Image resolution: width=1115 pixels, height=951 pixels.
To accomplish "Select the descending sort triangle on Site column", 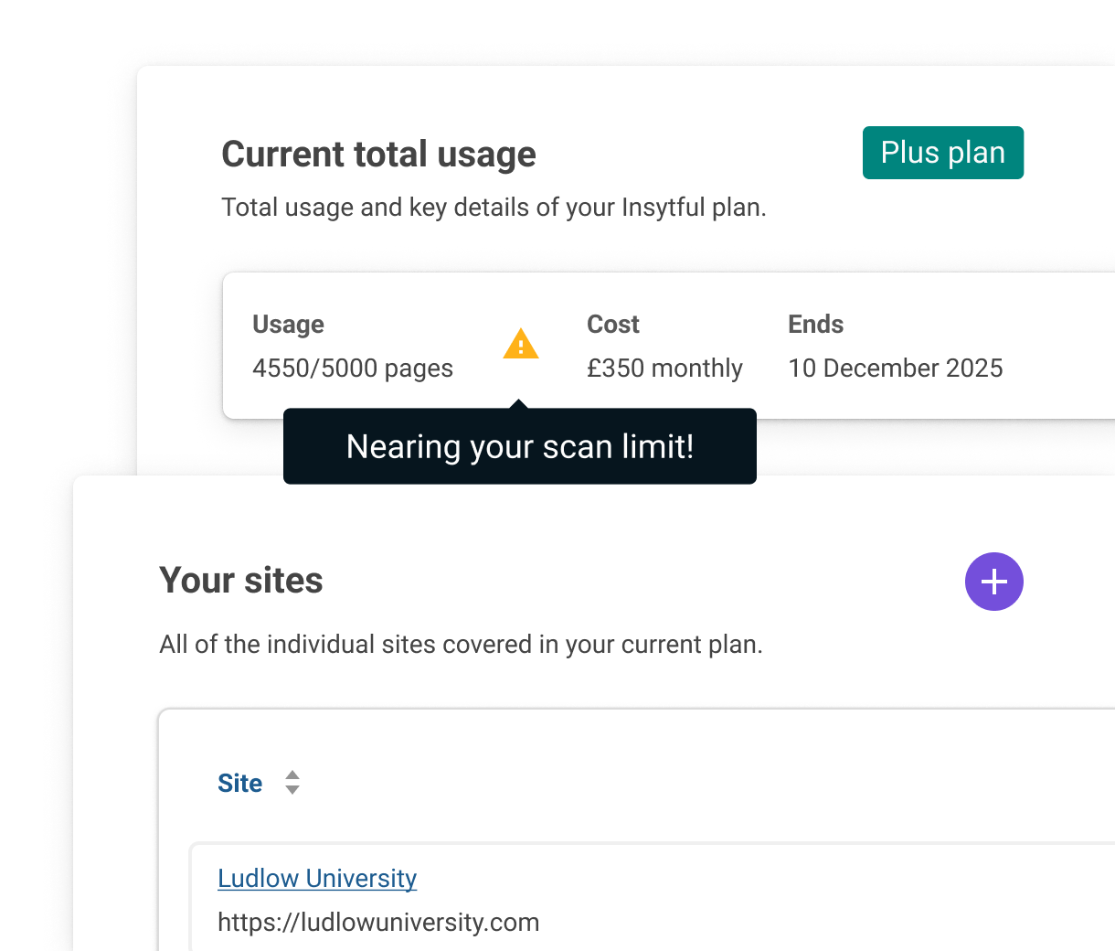I will point(292,788).
